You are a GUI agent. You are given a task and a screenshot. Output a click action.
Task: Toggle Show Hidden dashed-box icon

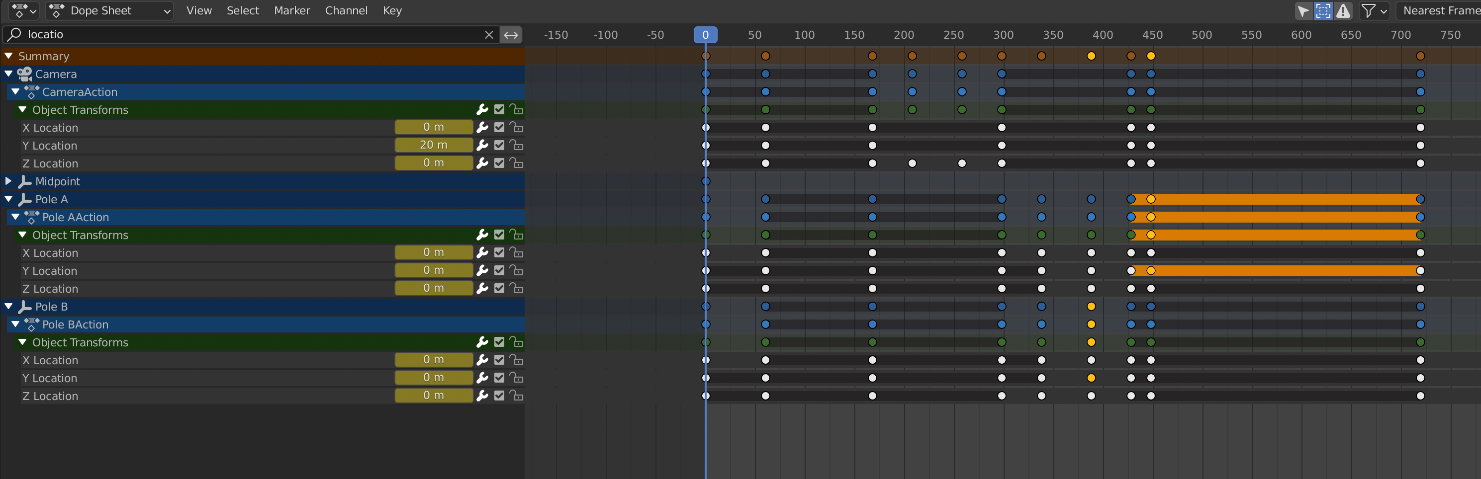pyautogui.click(x=1323, y=10)
